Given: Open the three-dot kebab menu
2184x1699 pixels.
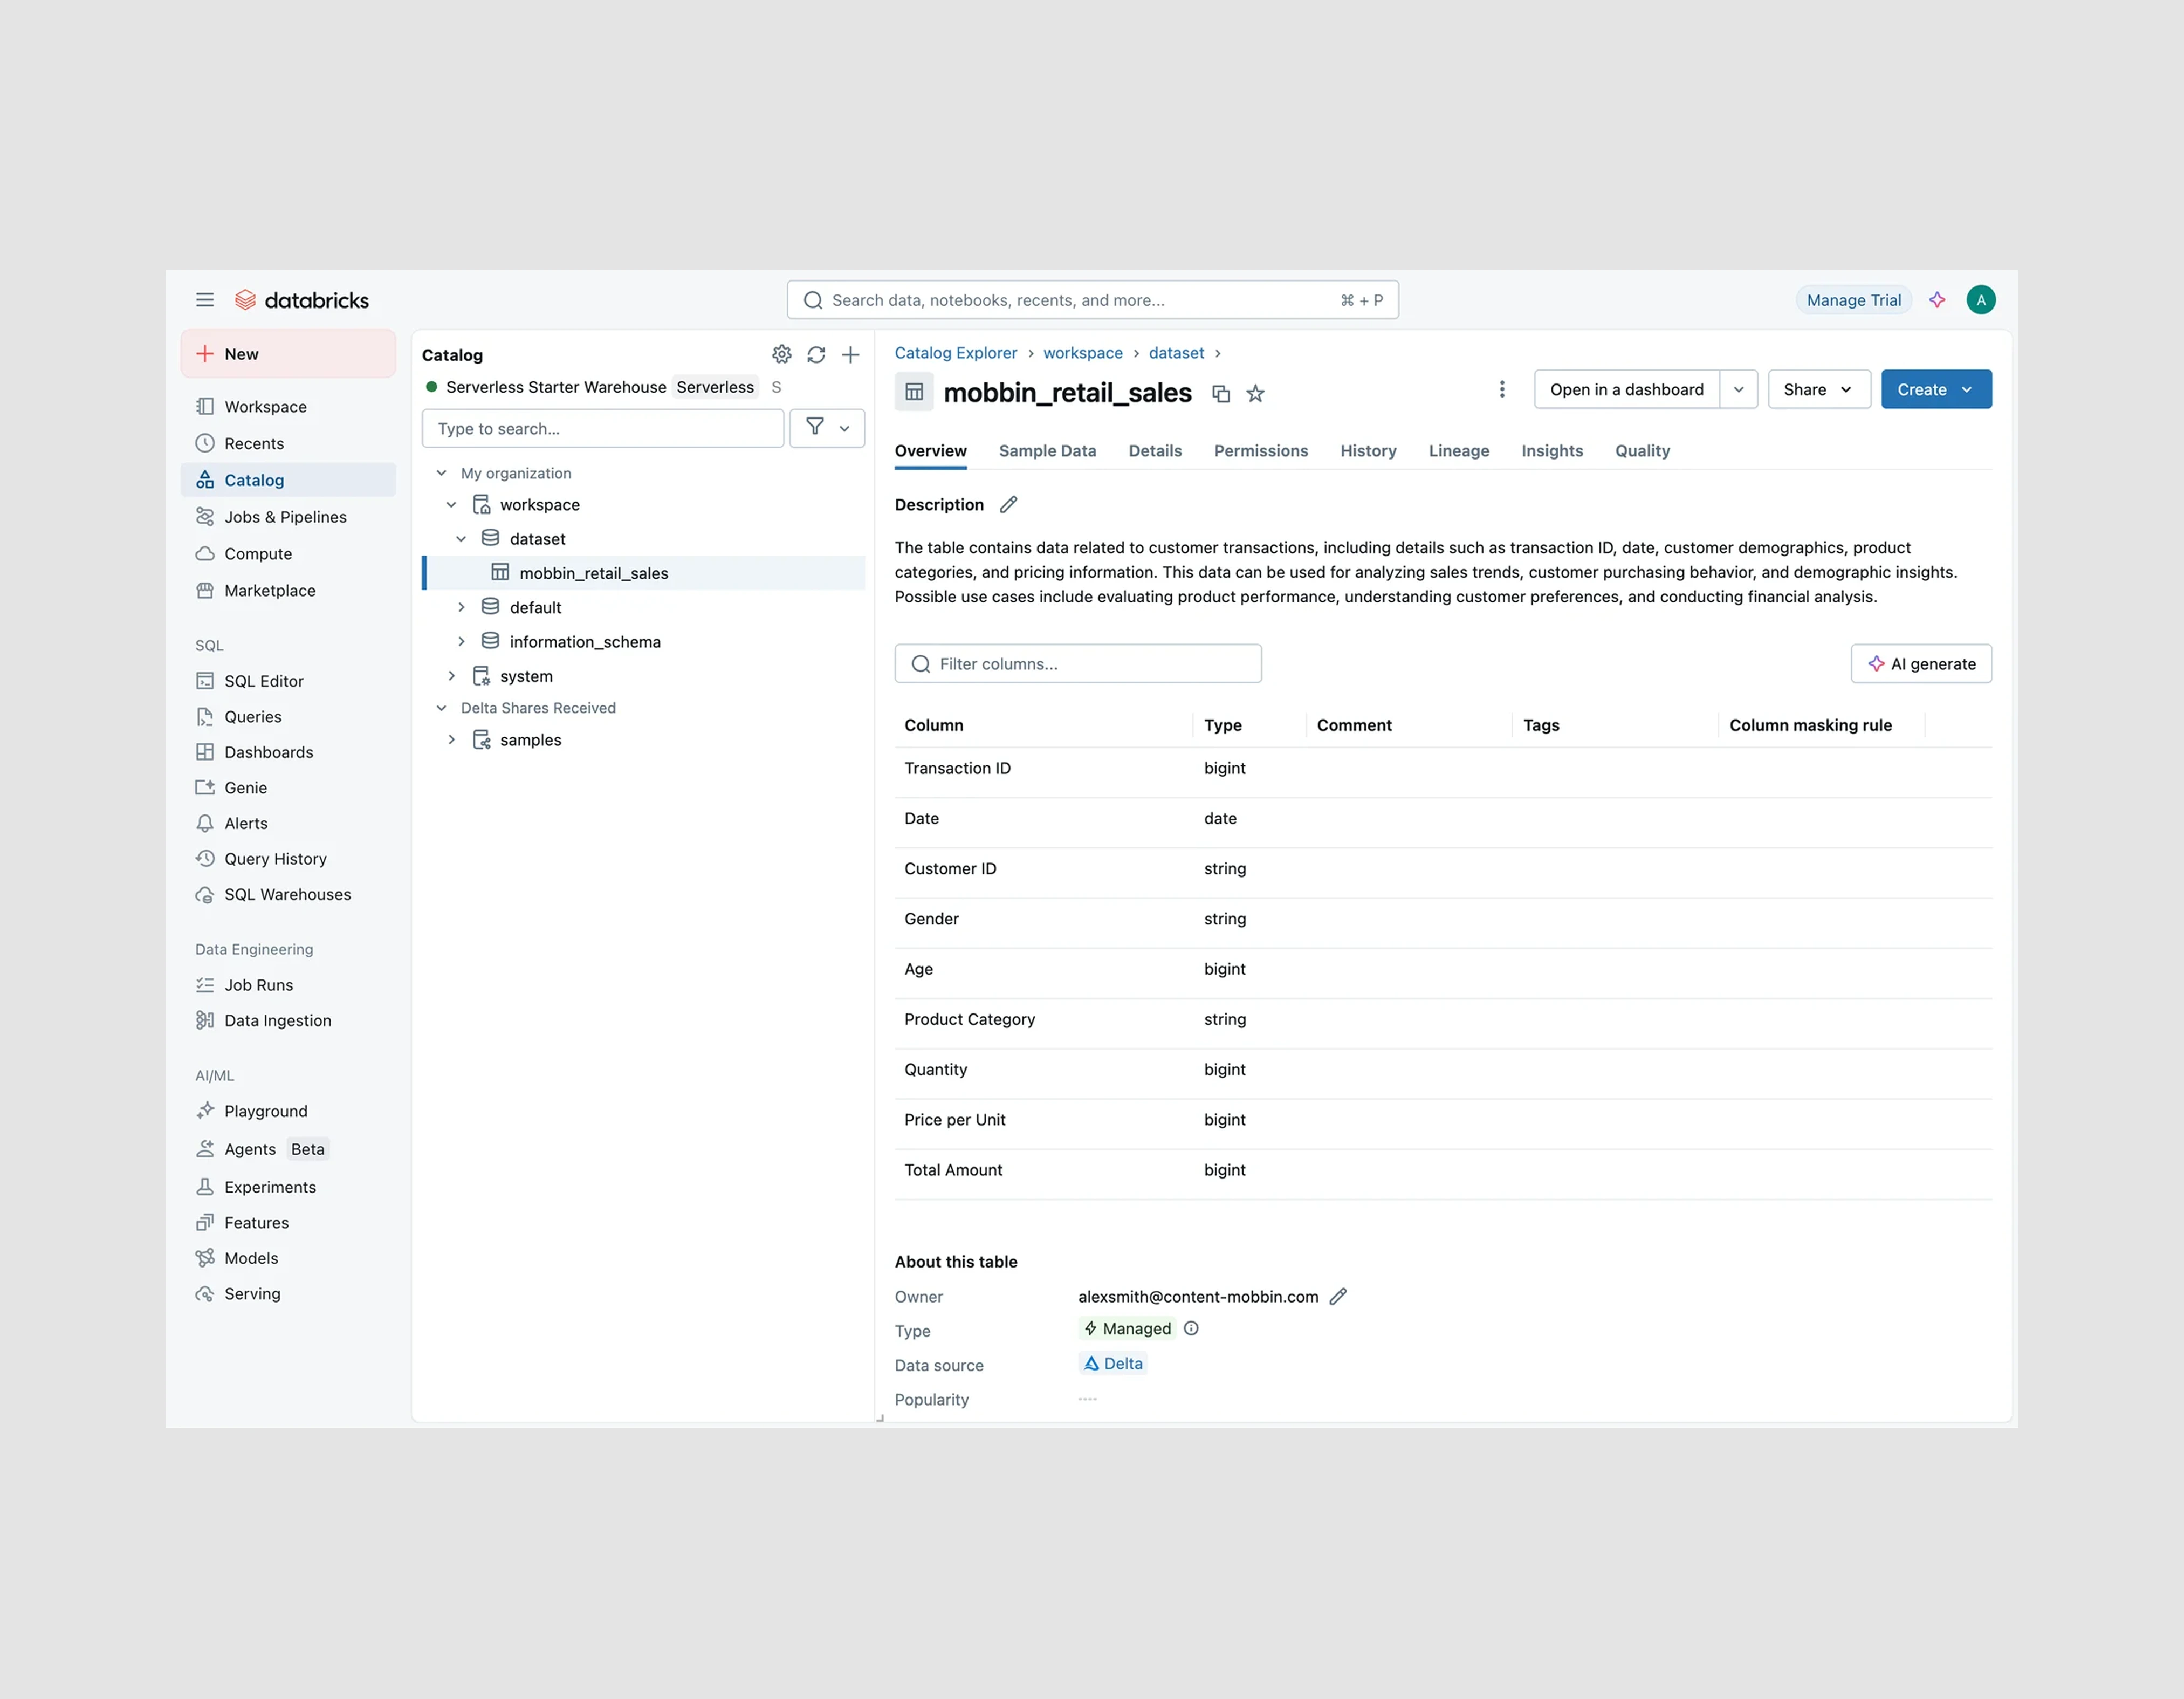Looking at the screenshot, I should coord(1501,389).
